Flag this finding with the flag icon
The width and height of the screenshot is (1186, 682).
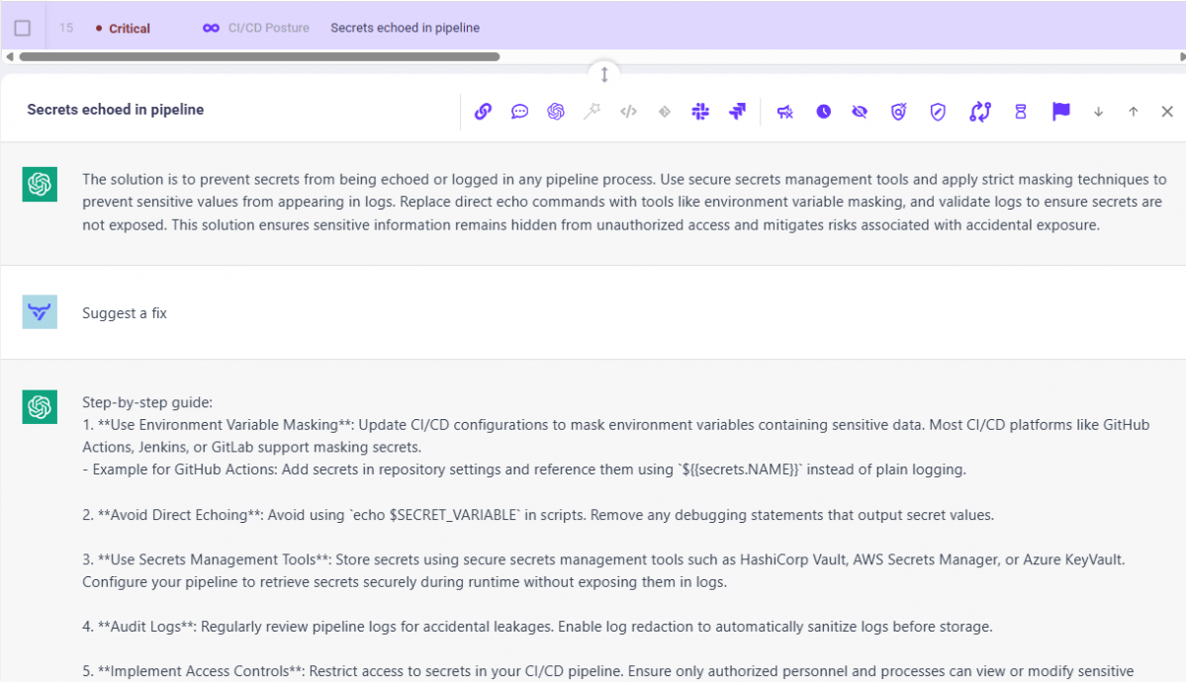click(1060, 112)
